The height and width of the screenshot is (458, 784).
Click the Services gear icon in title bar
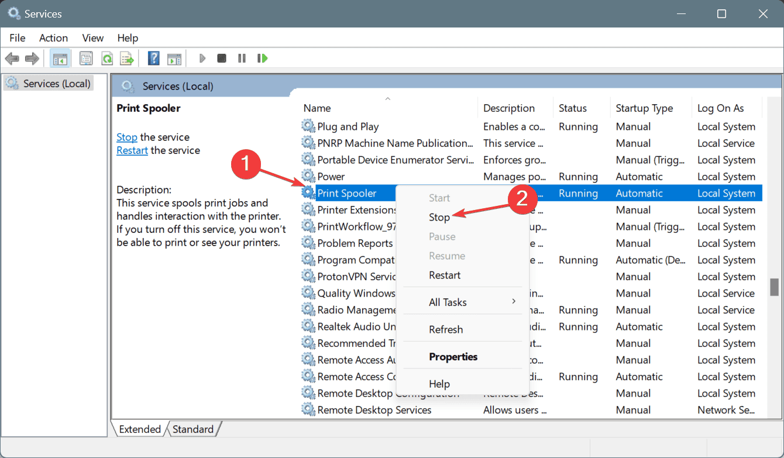[14, 13]
